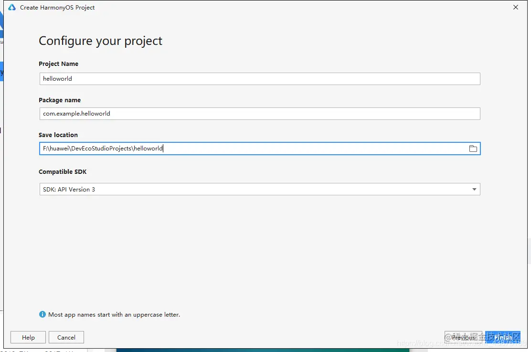Close the Create HarmonyOS Project dialog

coord(515,7)
